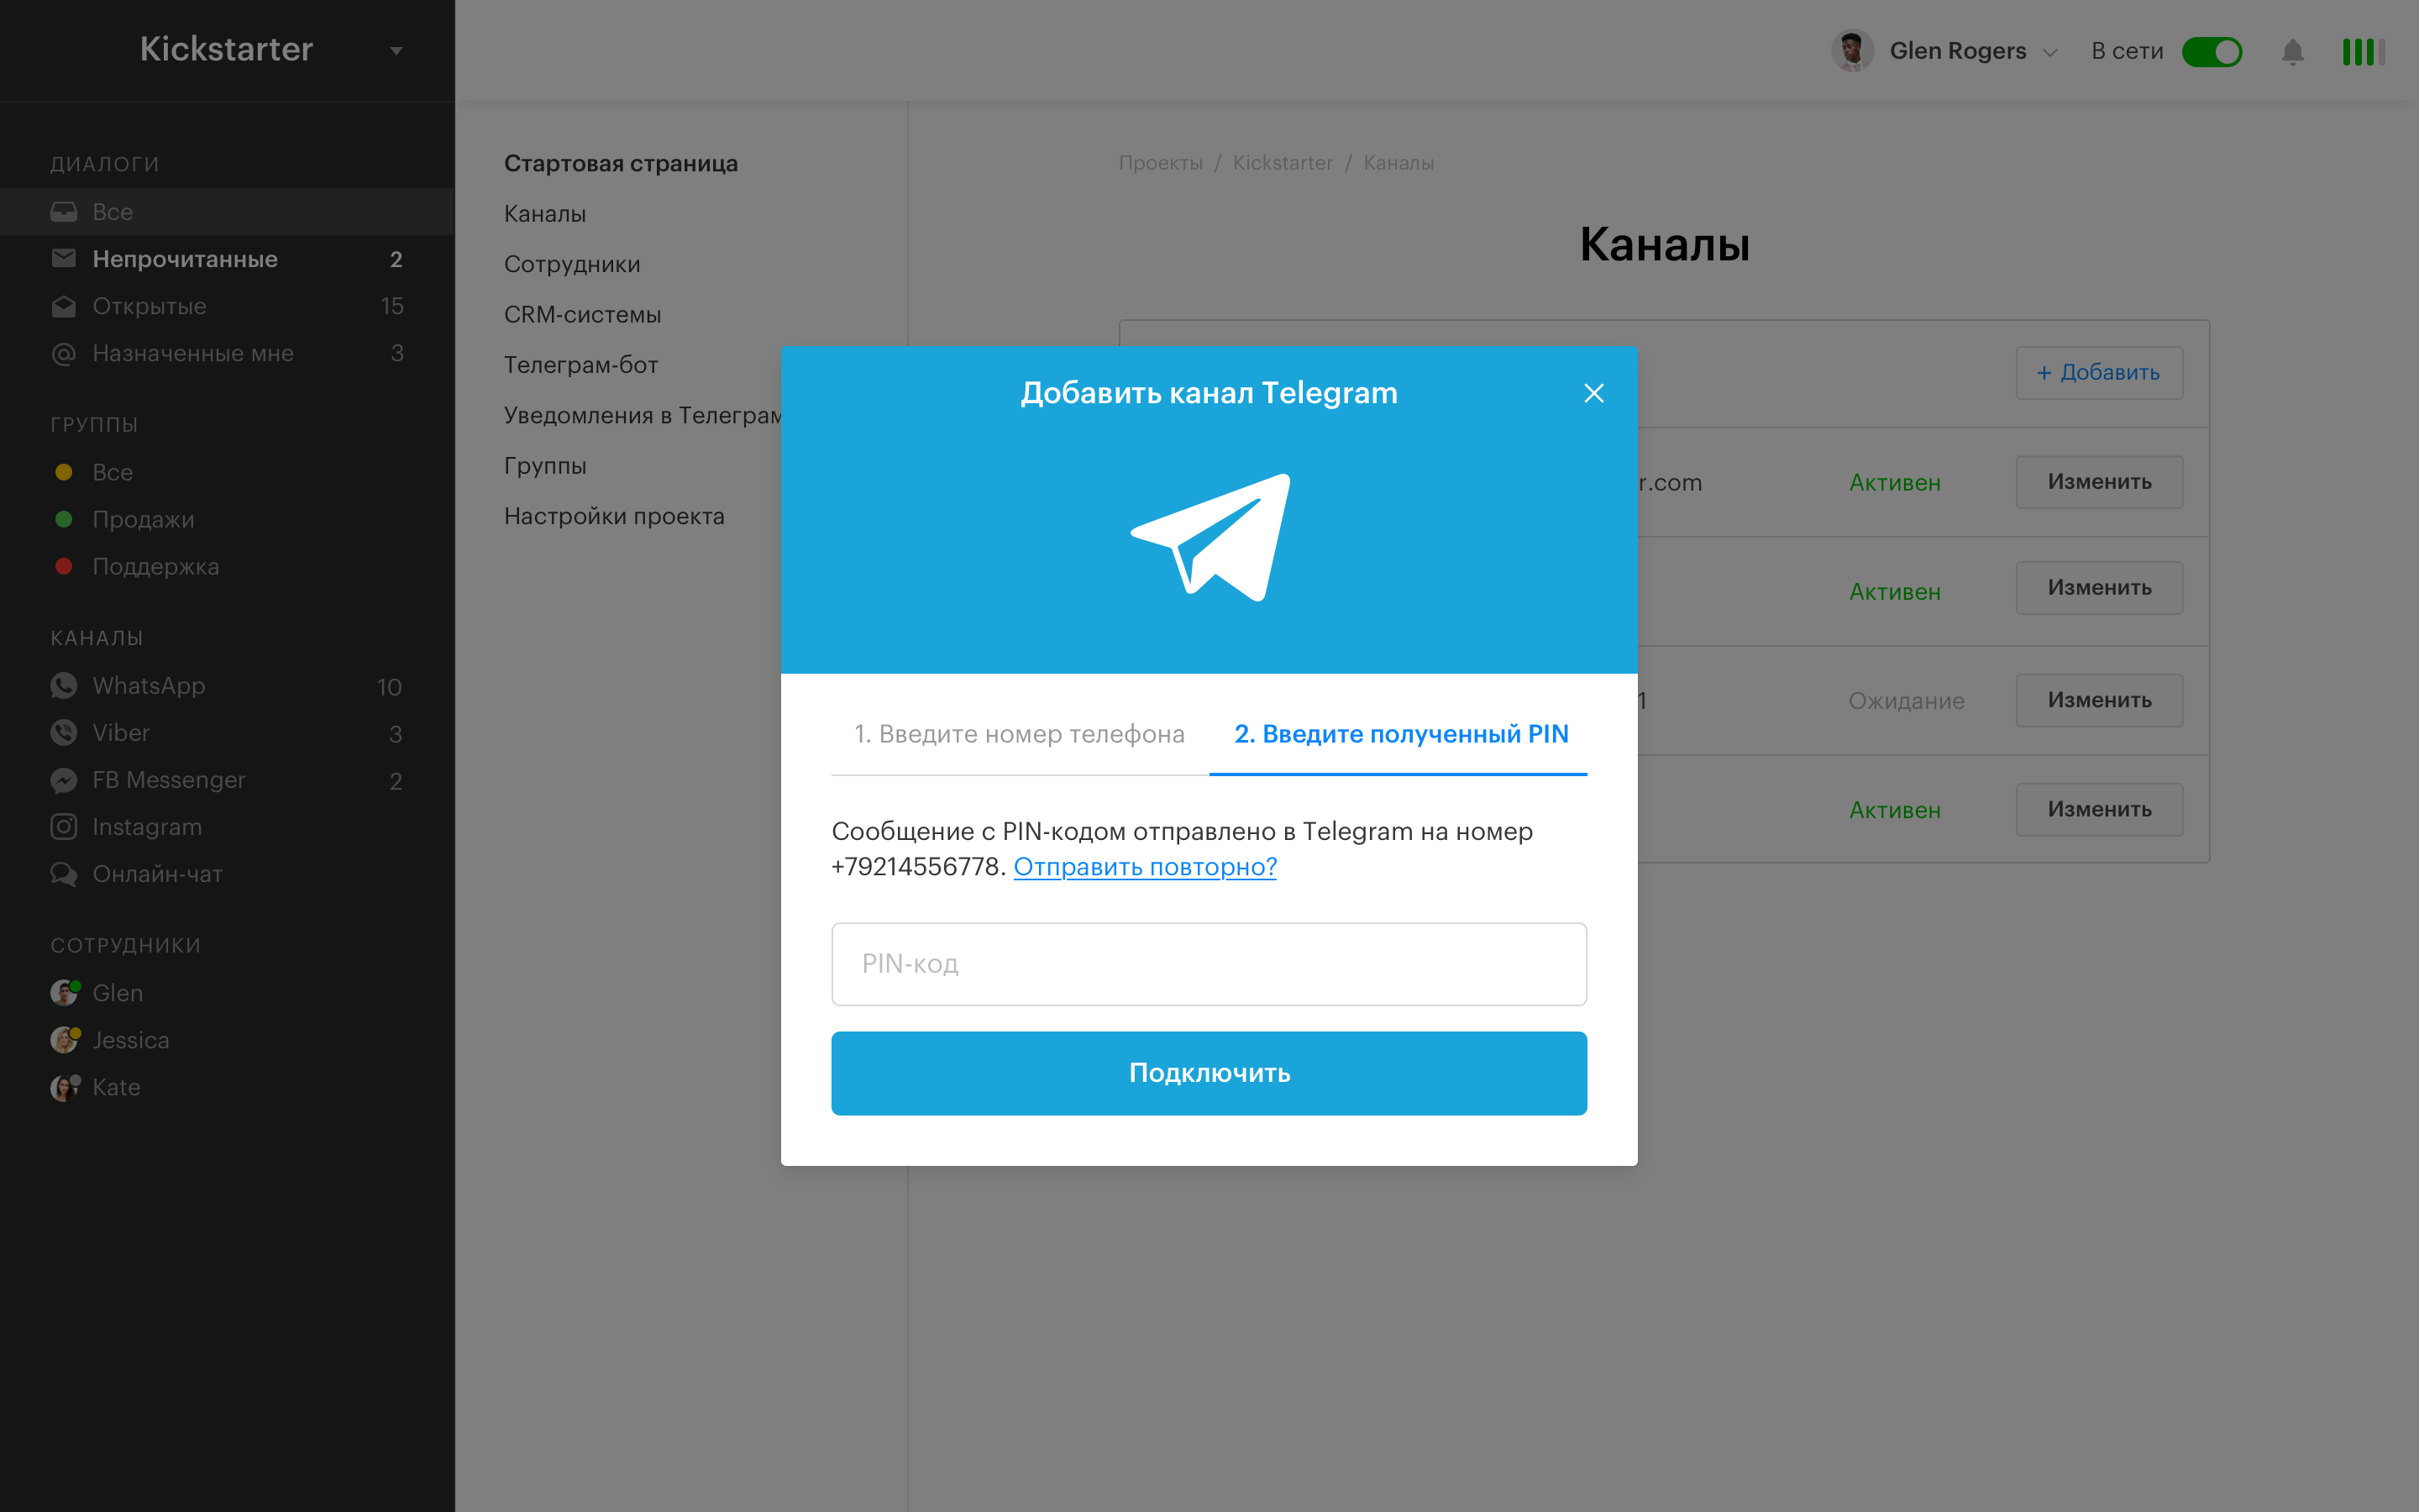Open the Glen Rogers account dropdown

coord(2050,51)
